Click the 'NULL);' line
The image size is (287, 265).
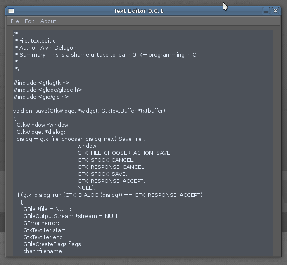pos(86,188)
